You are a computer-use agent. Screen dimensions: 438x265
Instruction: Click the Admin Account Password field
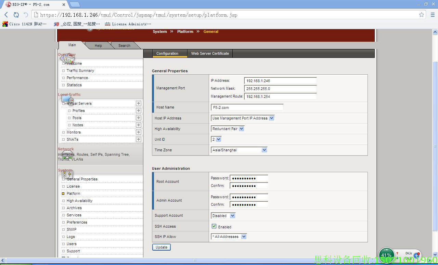tap(249, 197)
